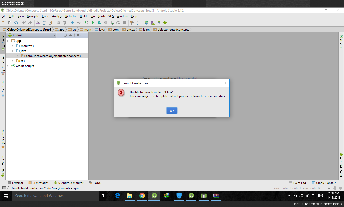Open the Refactor menu
Viewport: 344px width, 207px height.
point(71,16)
